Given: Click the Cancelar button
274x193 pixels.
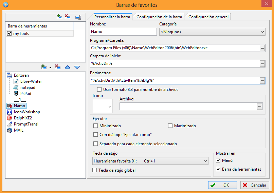Looking at the screenshot, I should click(x=255, y=185).
